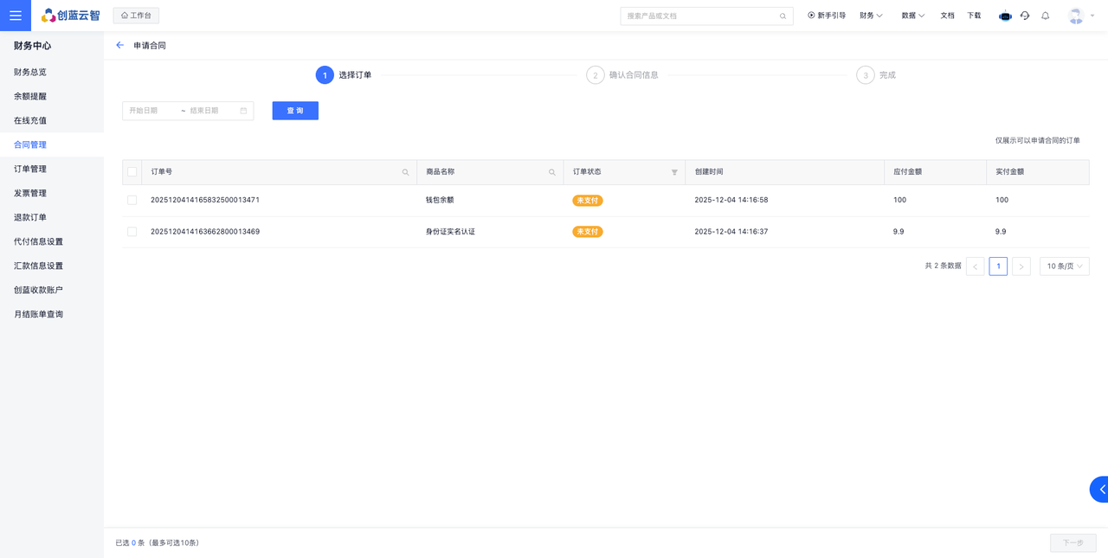
Task: Open 发票管理 in the sidebar
Action: (30, 193)
